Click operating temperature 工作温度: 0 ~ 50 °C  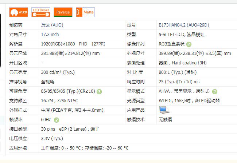[x=61, y=148]
